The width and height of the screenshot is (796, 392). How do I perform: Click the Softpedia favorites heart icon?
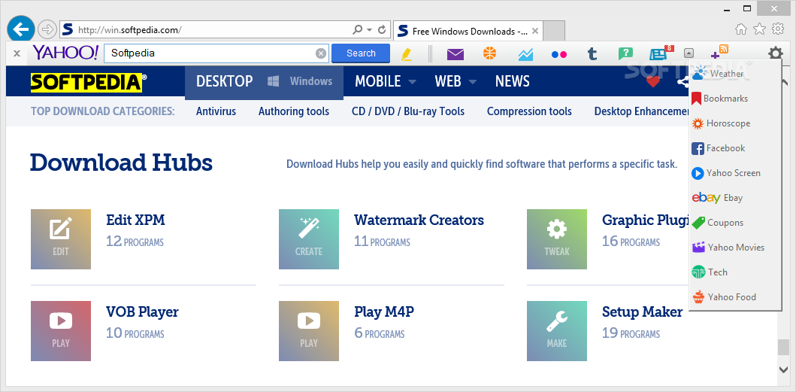point(653,81)
